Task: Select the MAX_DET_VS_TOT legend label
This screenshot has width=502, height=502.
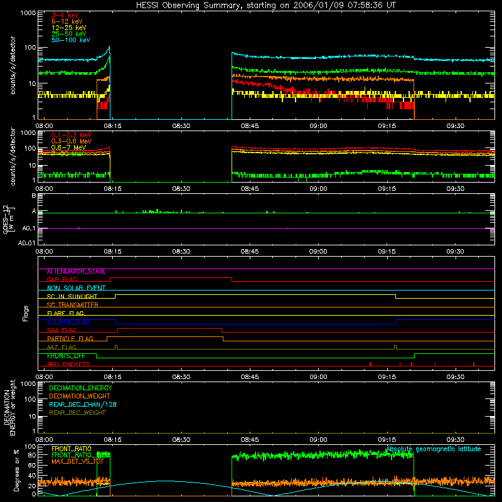Action: click(x=78, y=462)
